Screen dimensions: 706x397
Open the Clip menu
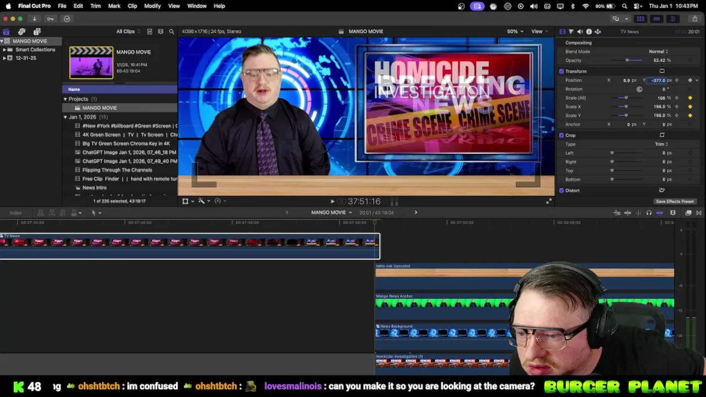[132, 6]
